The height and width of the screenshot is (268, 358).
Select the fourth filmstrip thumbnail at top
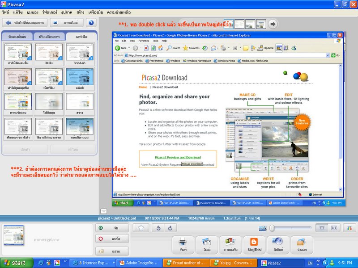(261, 24)
